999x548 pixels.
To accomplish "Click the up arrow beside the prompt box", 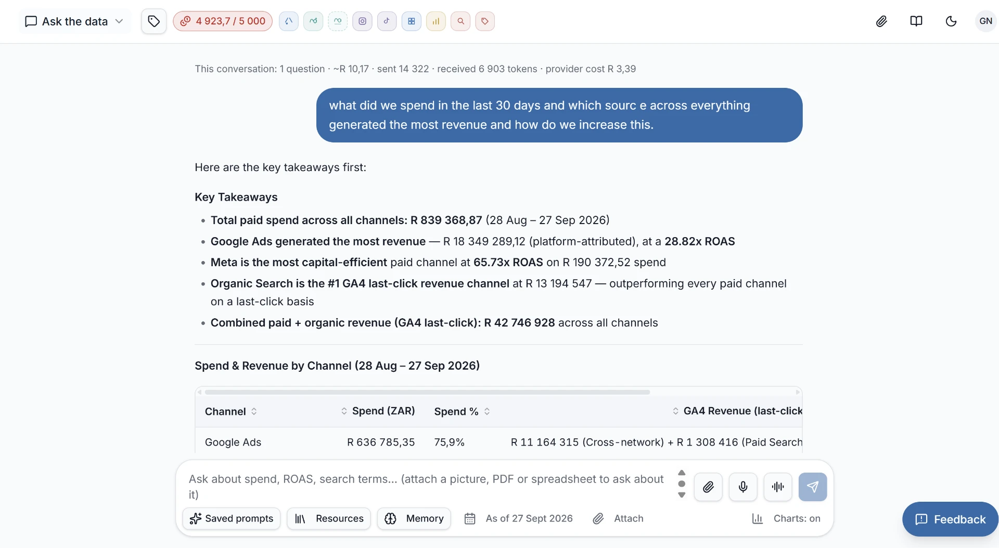I will (x=682, y=473).
